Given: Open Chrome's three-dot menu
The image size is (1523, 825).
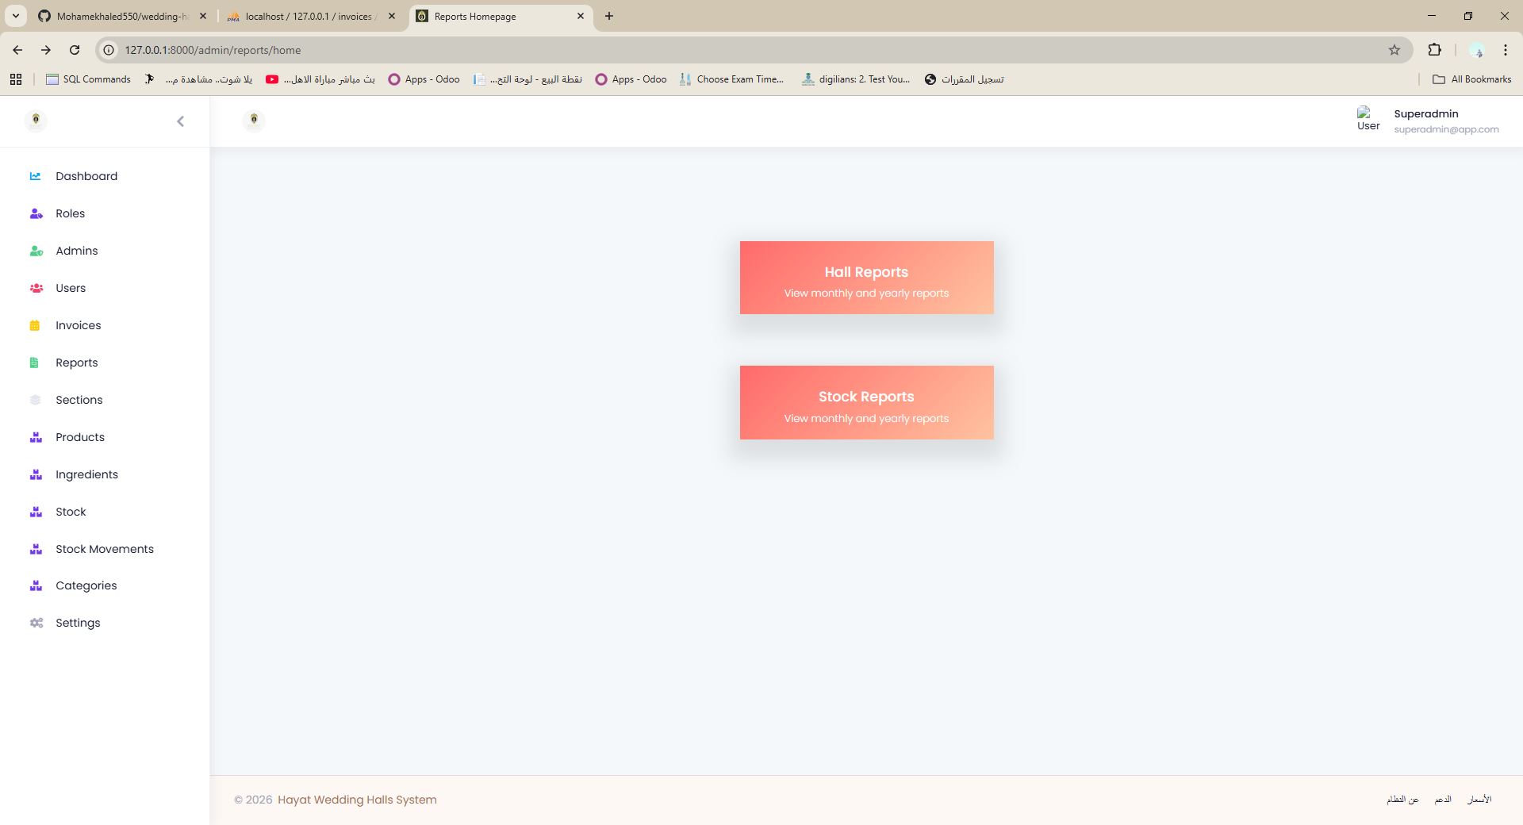Looking at the screenshot, I should point(1505,50).
